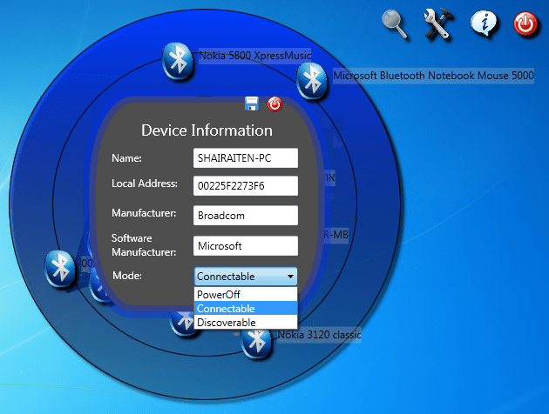This screenshot has height=414, width=549.
Task: Click the Software Manufacturer field containing Microsoft
Action: pos(246,245)
